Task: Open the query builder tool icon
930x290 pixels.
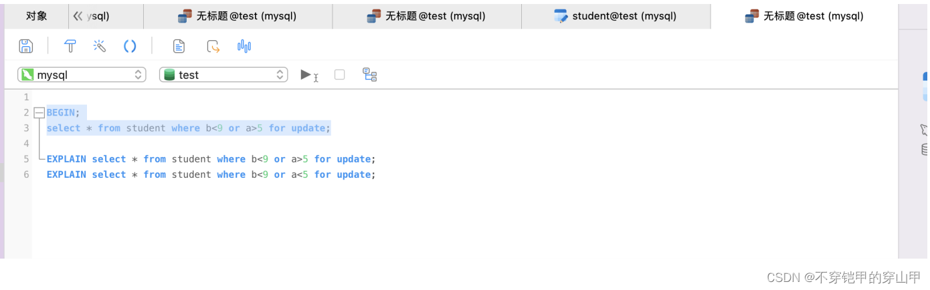Action: 70,46
